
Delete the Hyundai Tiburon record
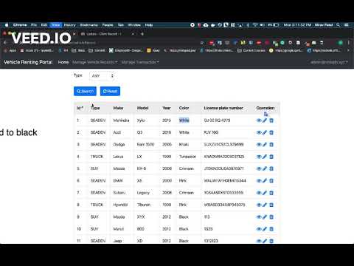click(271, 205)
